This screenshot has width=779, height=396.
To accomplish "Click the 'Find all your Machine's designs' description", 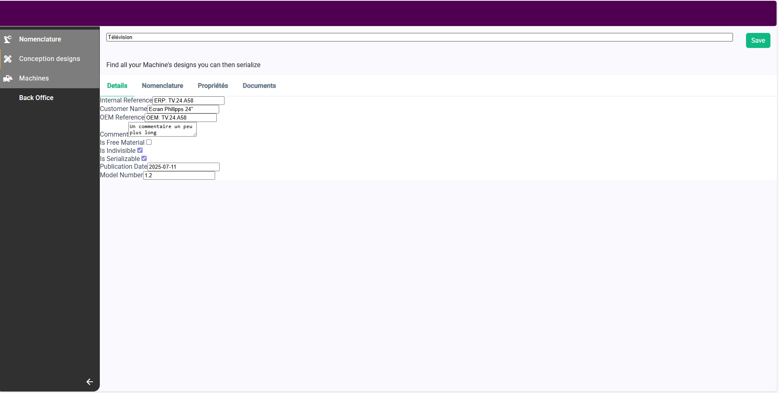I will pyautogui.click(x=183, y=65).
